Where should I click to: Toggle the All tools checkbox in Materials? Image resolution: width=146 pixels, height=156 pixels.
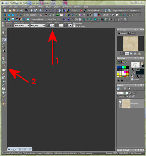pyautogui.click(x=132, y=79)
